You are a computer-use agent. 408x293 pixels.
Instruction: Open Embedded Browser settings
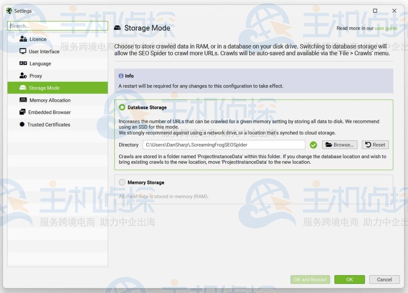click(57, 113)
